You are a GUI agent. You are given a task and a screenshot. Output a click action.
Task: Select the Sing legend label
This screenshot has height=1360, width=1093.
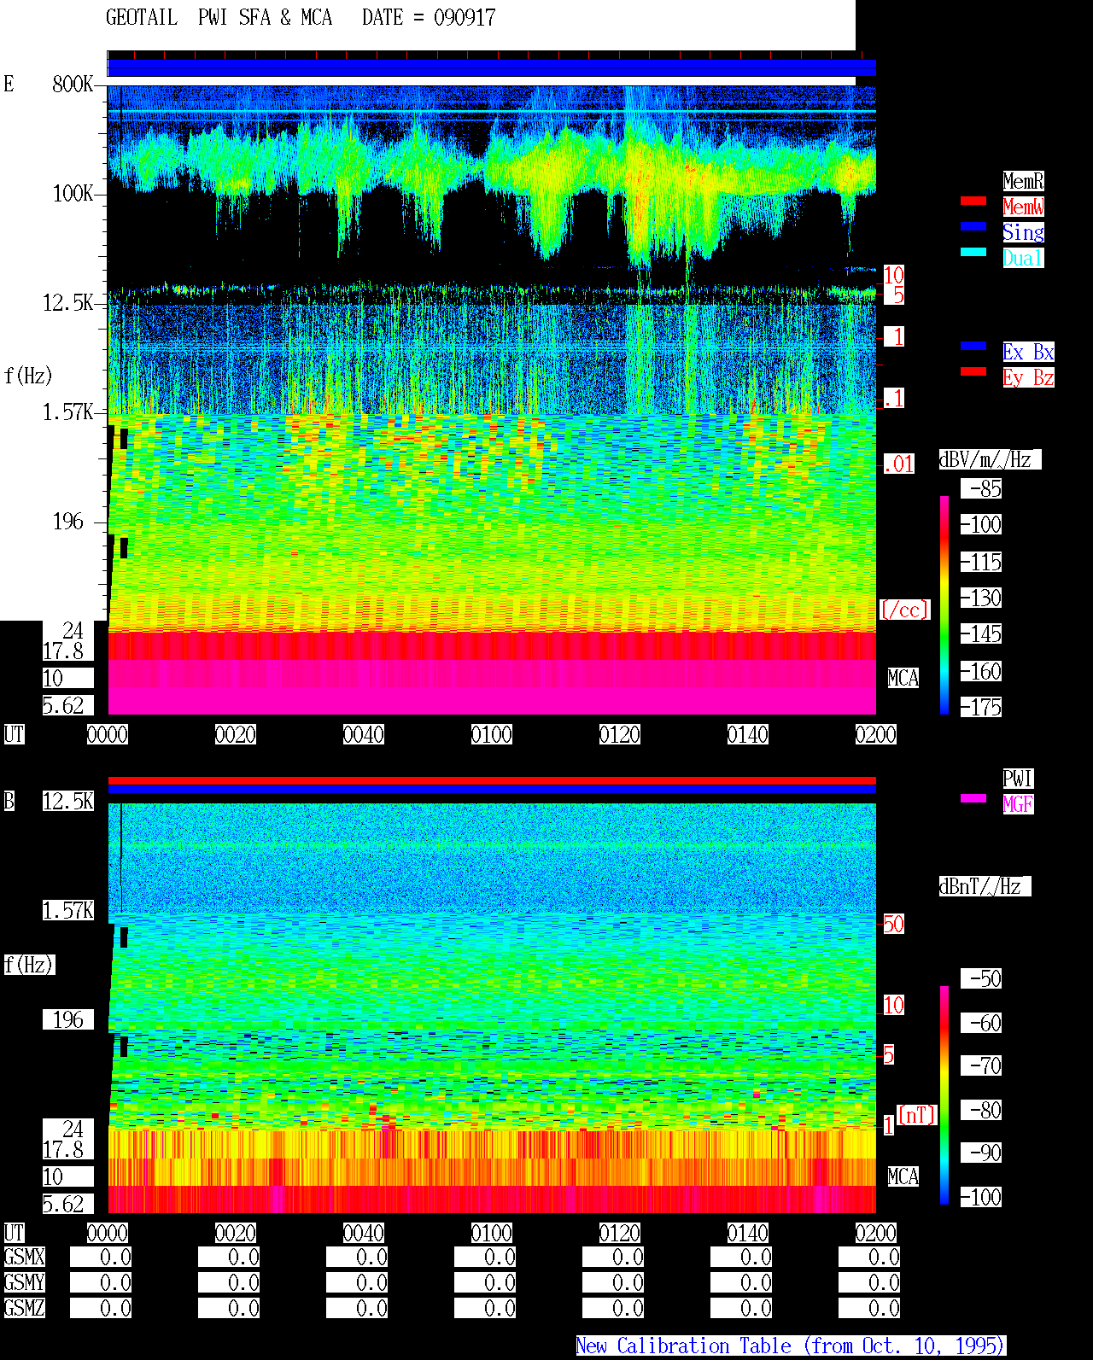pos(1023,232)
